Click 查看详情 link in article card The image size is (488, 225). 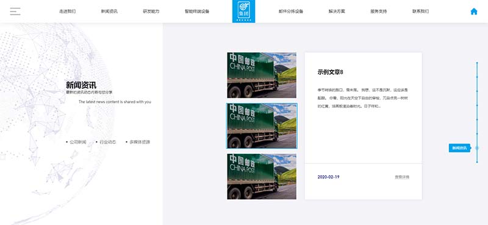click(402, 177)
